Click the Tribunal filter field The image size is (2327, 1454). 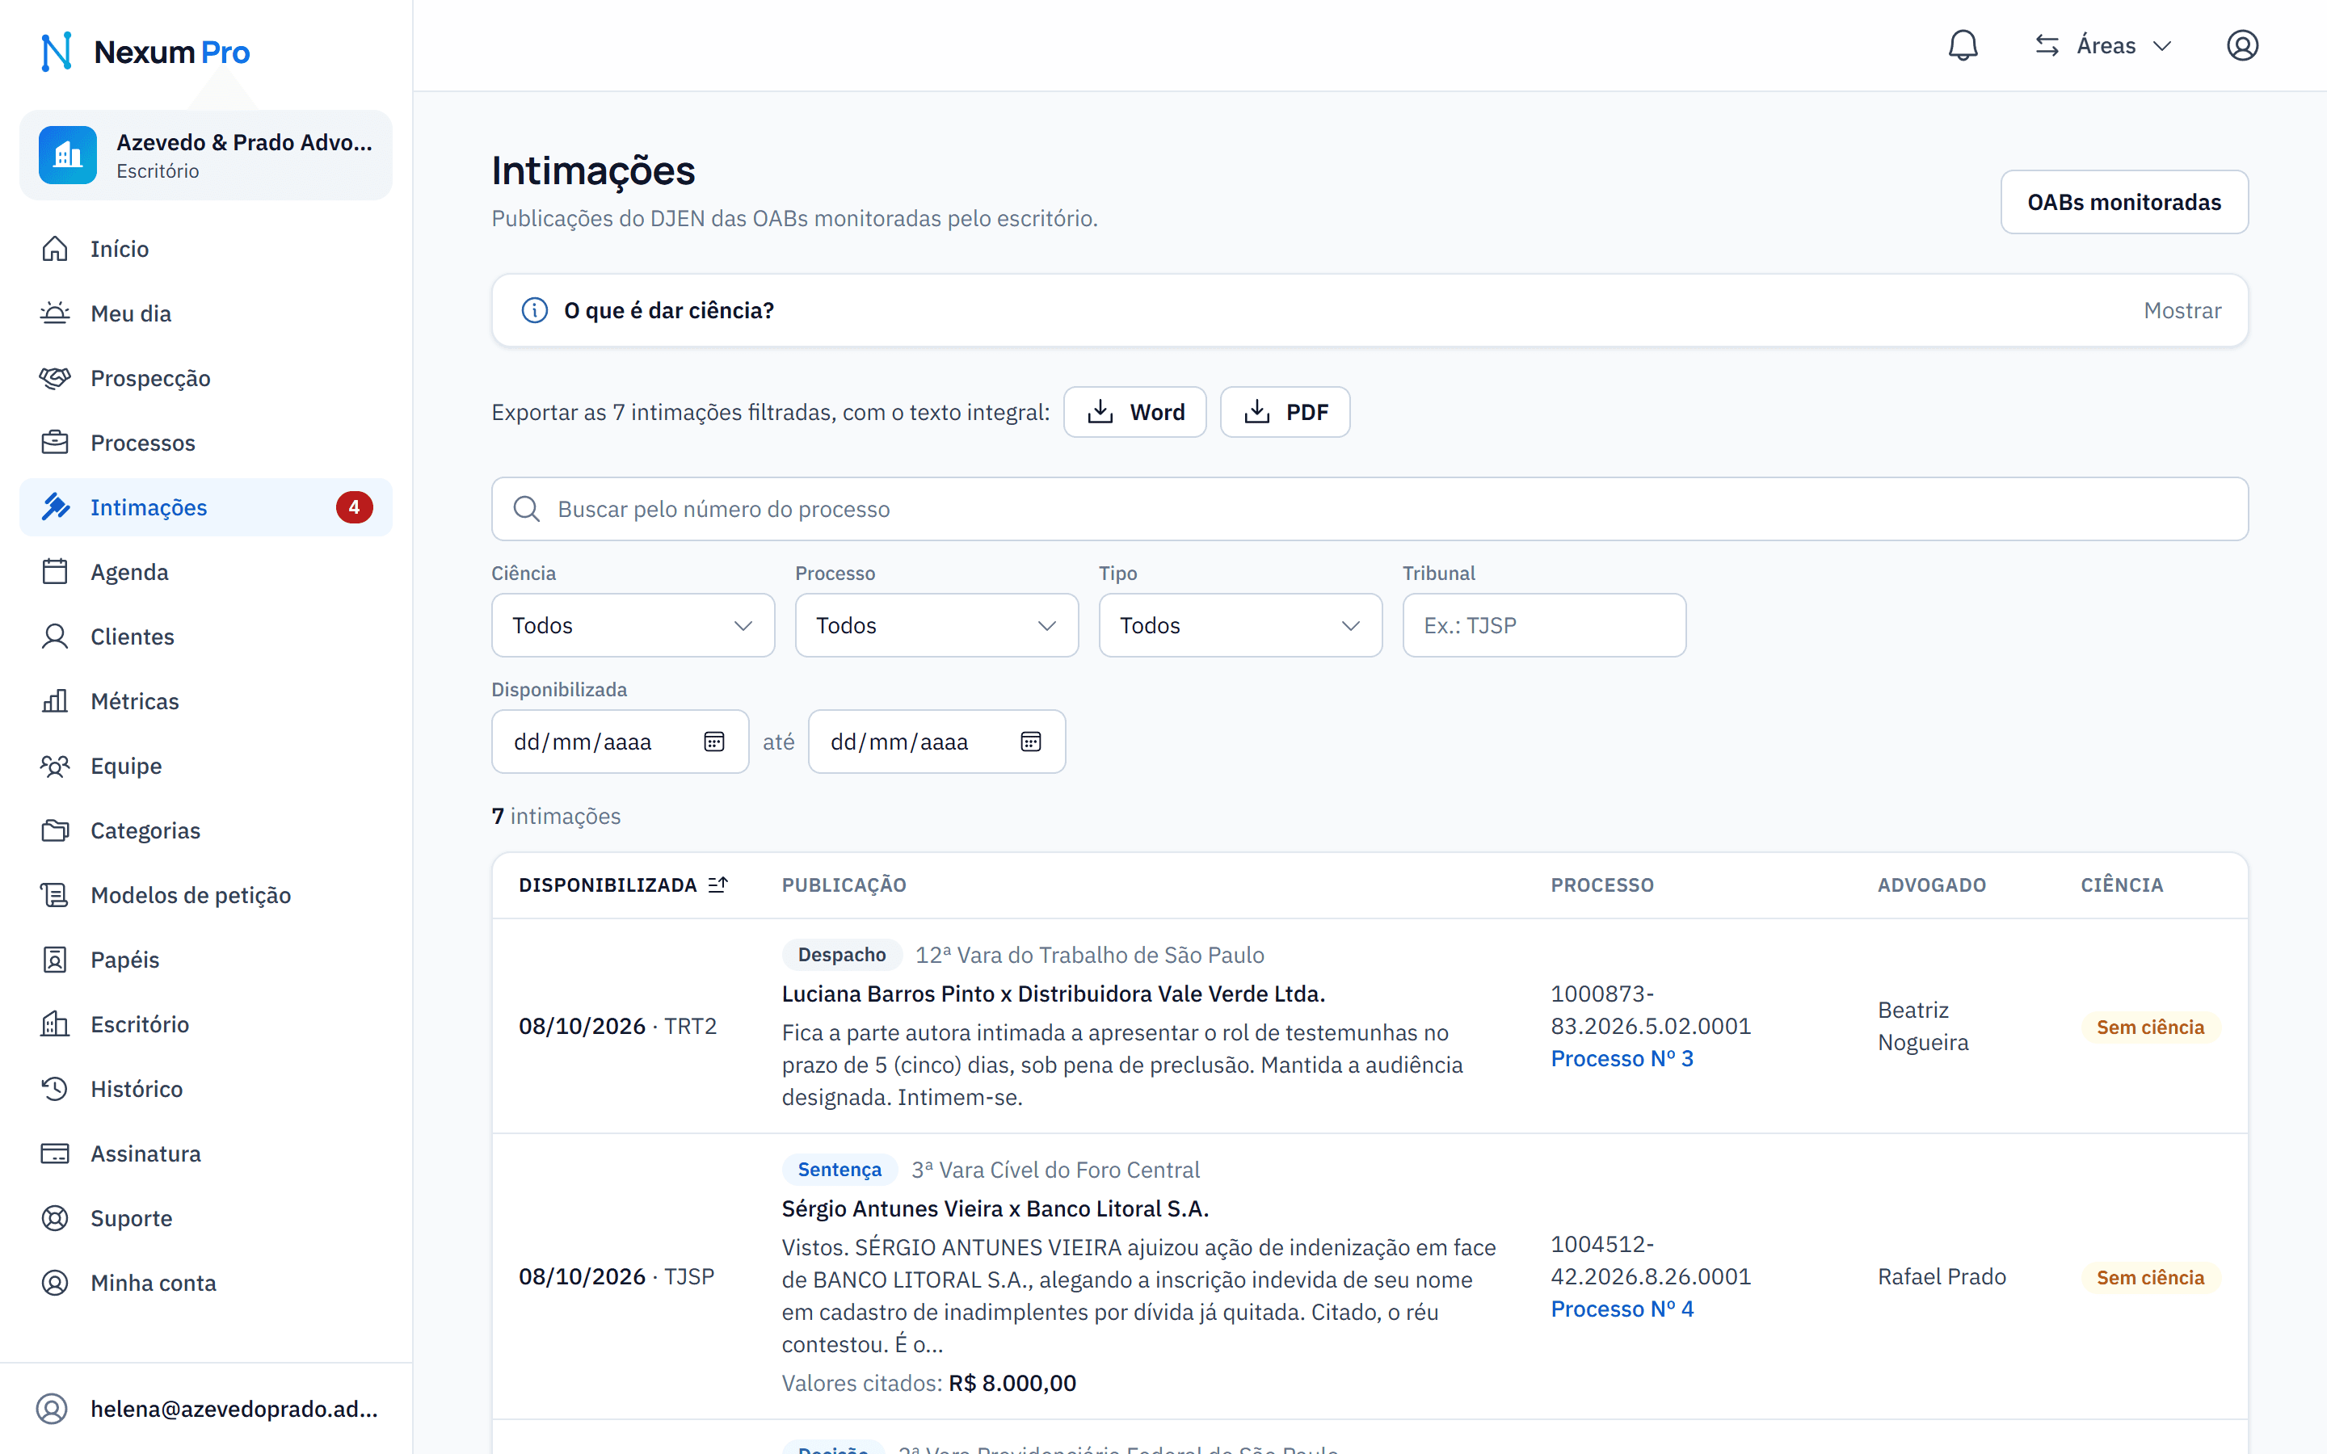[x=1544, y=625]
